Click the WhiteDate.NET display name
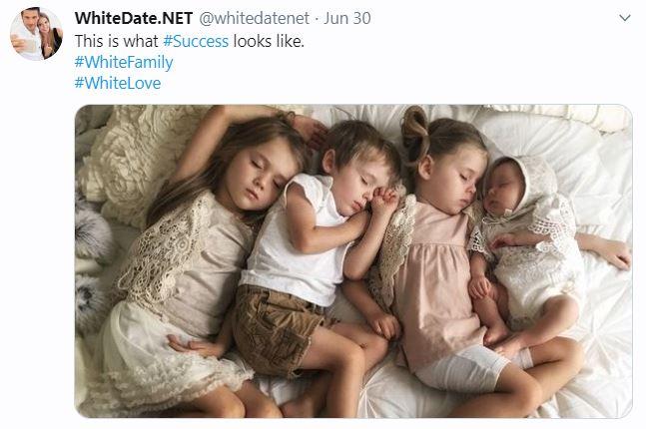This screenshot has height=429, width=646. pyautogui.click(x=134, y=18)
